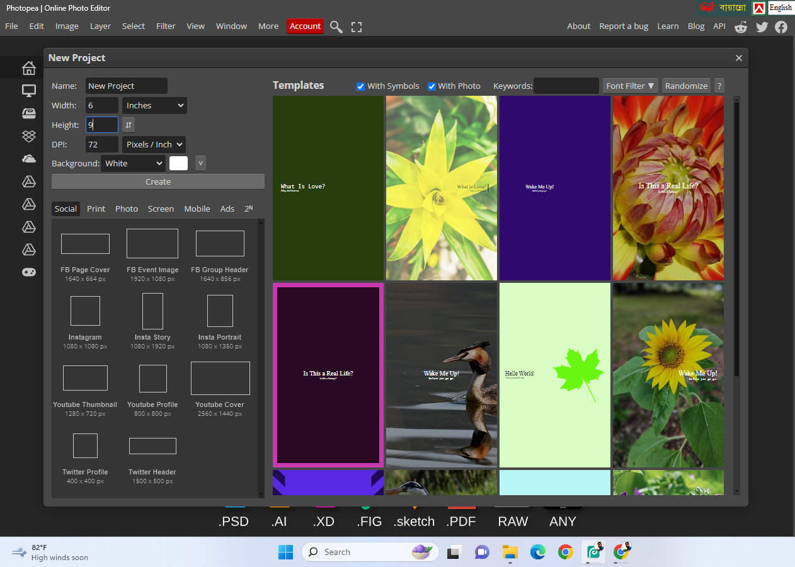This screenshot has height=567, width=795.
Task: Click the white background color swatch
Action: 179,163
